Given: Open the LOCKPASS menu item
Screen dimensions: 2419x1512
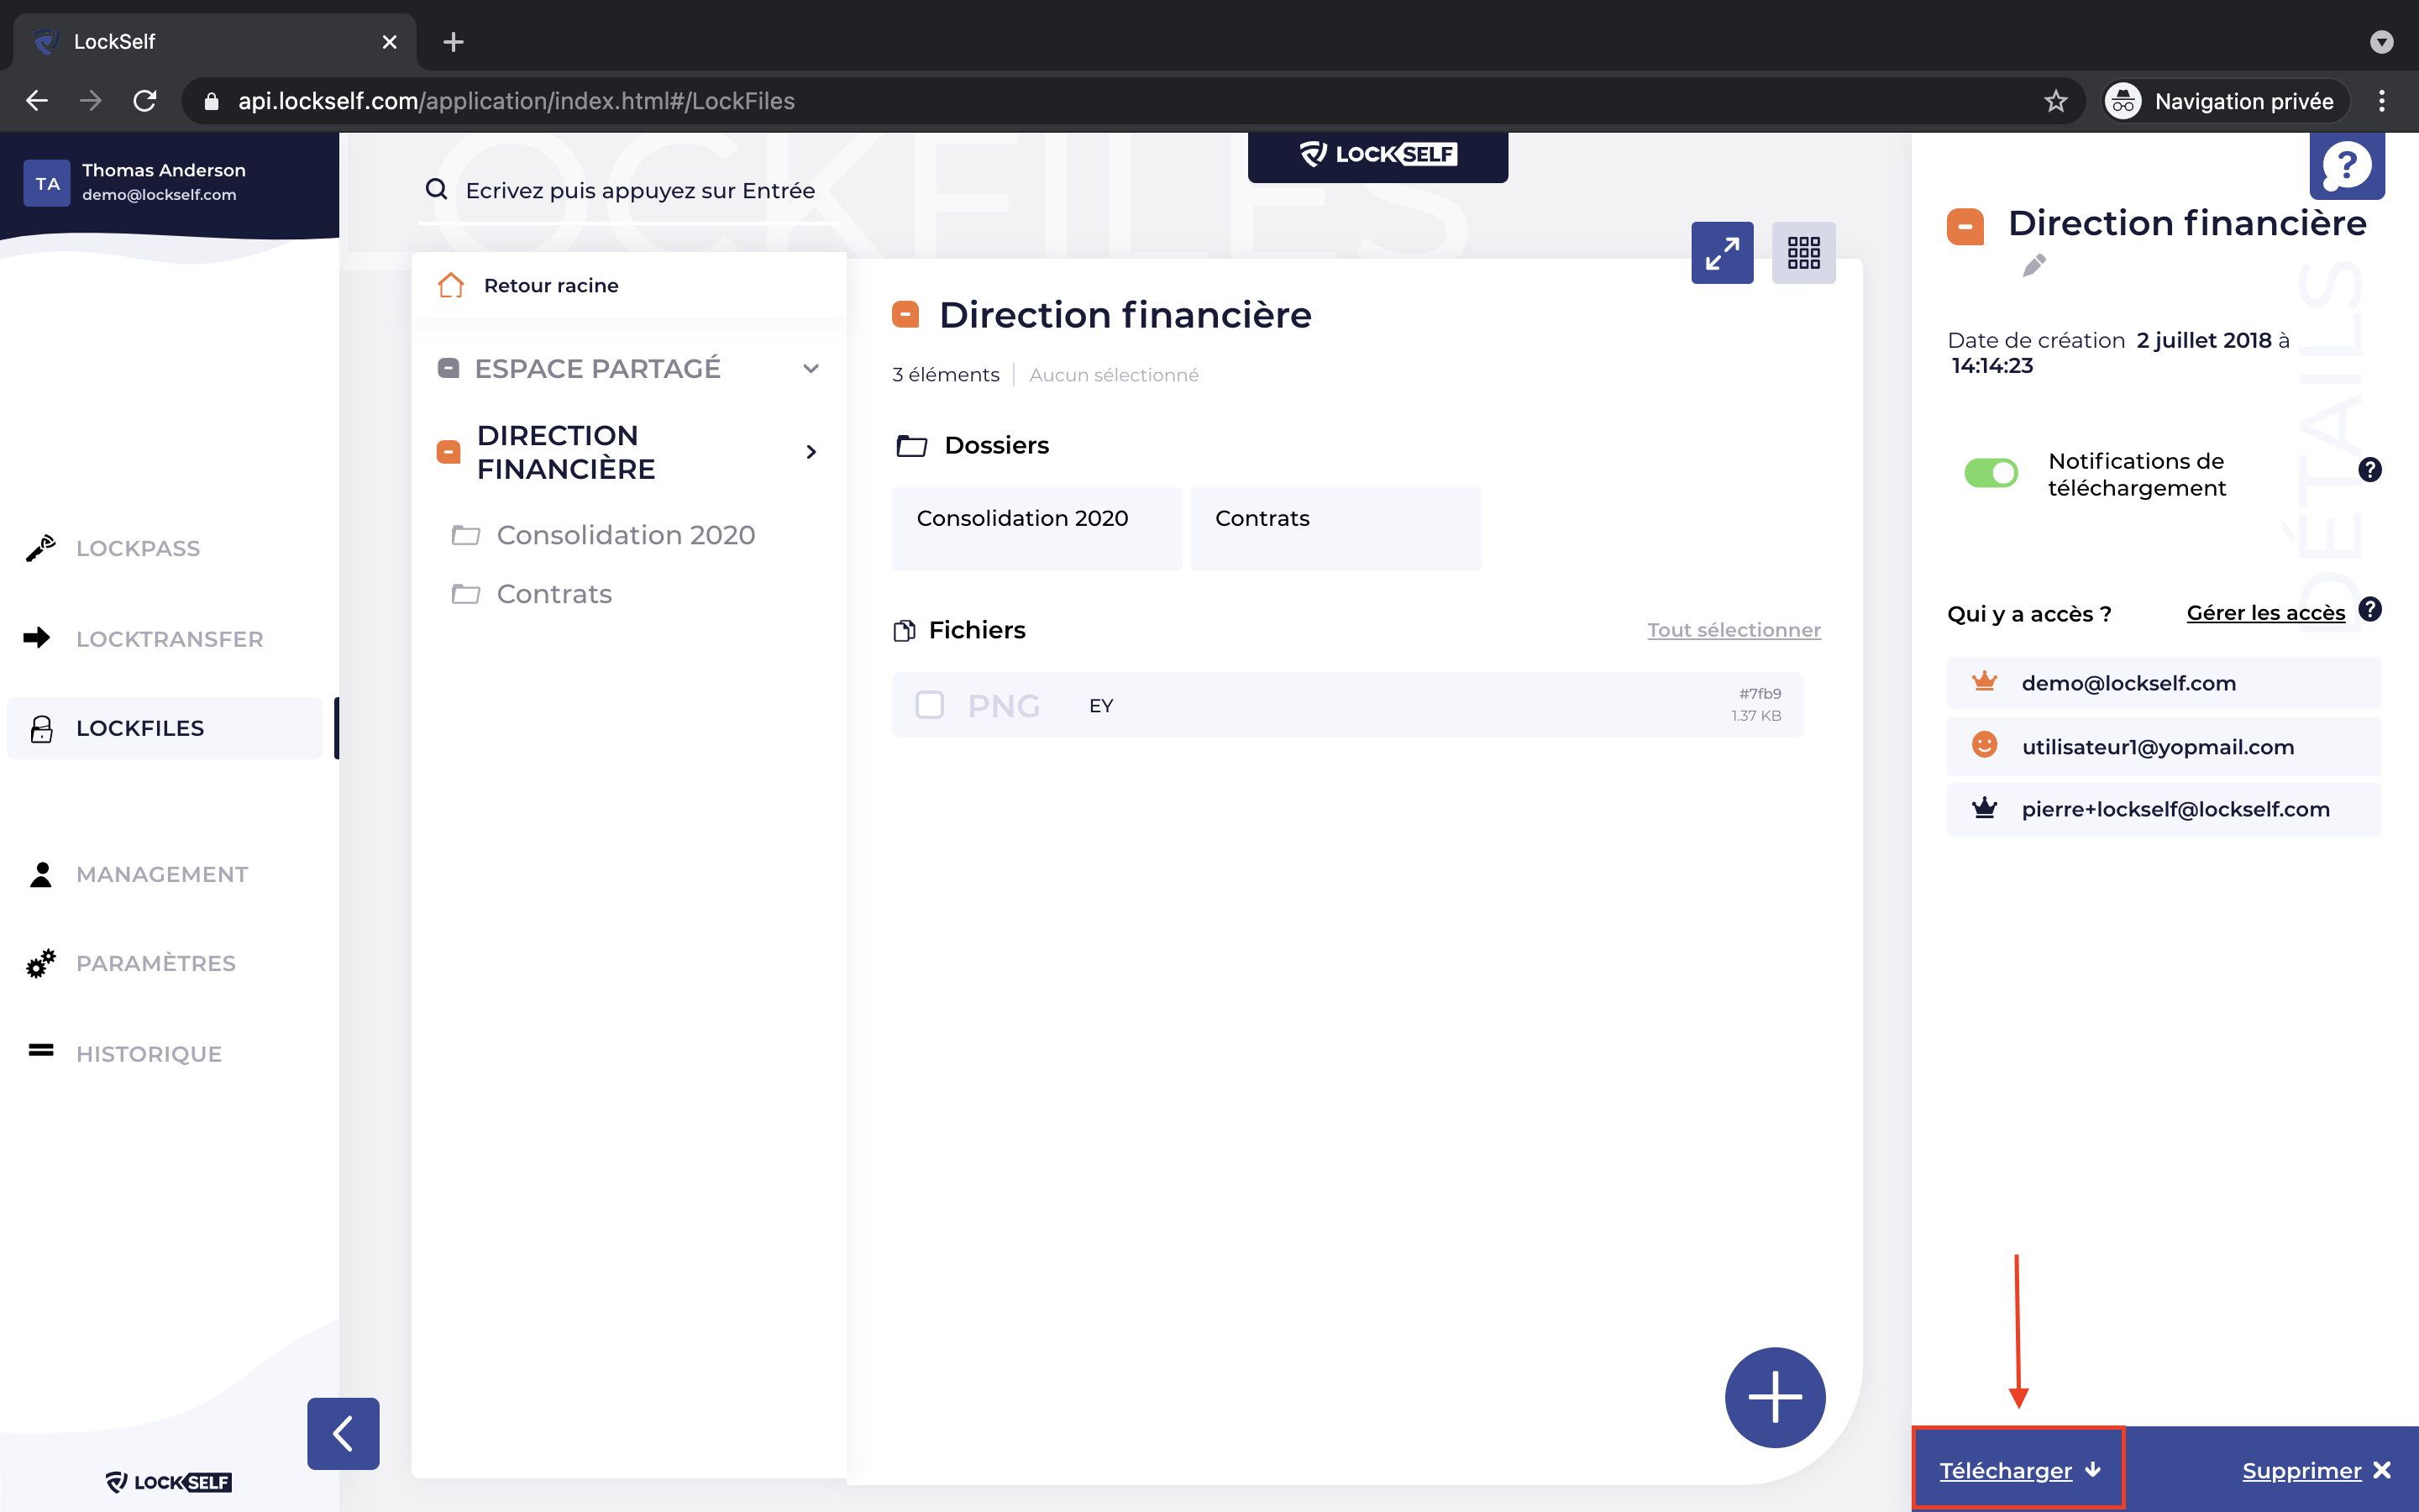Looking at the screenshot, I should click(x=138, y=548).
